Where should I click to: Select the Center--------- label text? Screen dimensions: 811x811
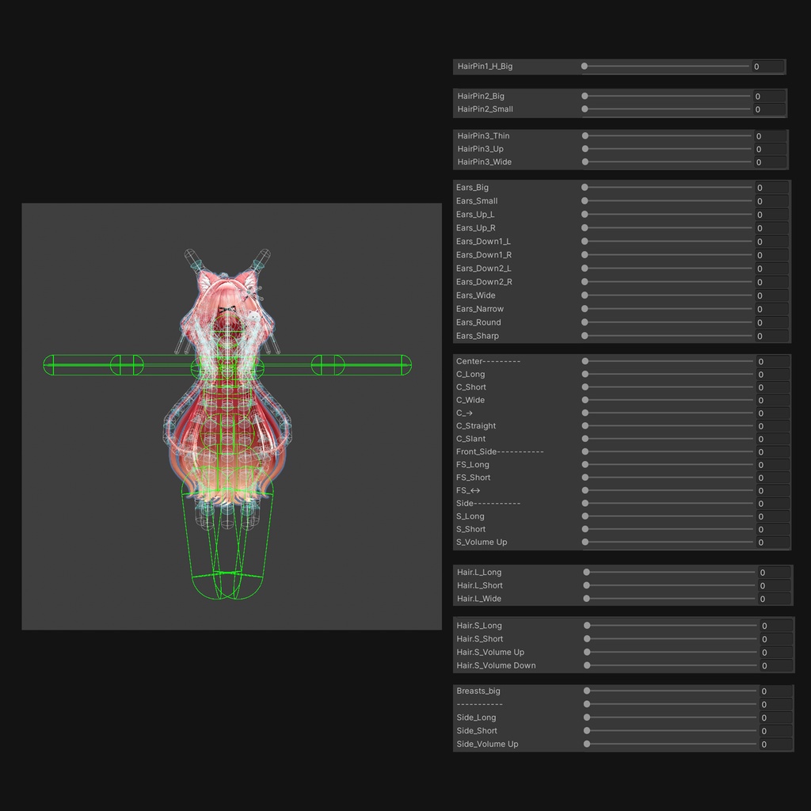488,361
